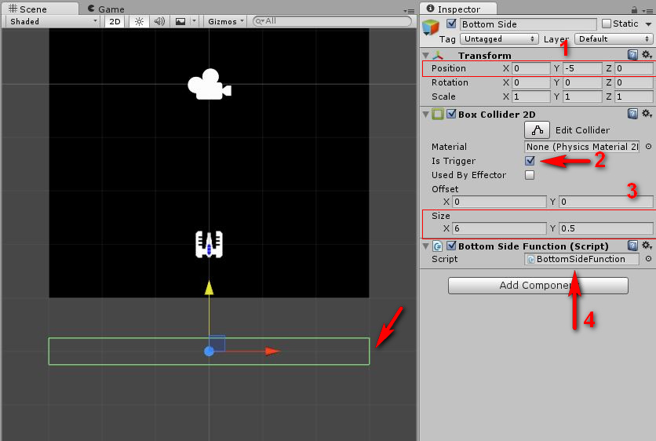Open the Shaded draw mode dropdown
Viewport: 656px width, 441px height.
pos(53,21)
